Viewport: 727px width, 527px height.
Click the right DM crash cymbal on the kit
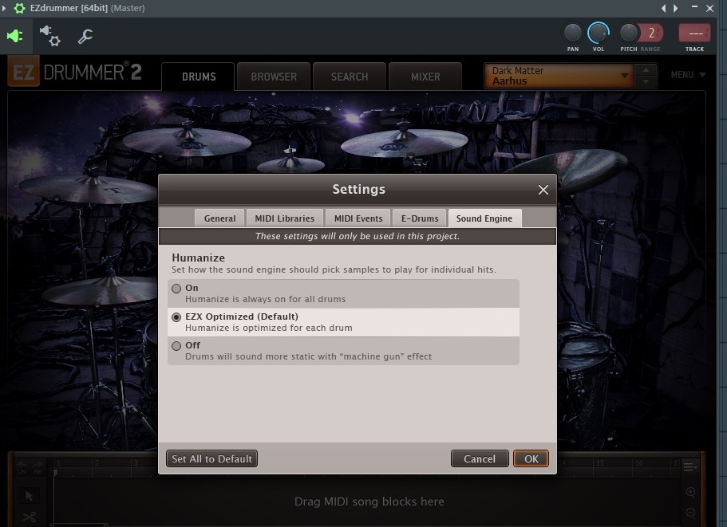[403, 142]
